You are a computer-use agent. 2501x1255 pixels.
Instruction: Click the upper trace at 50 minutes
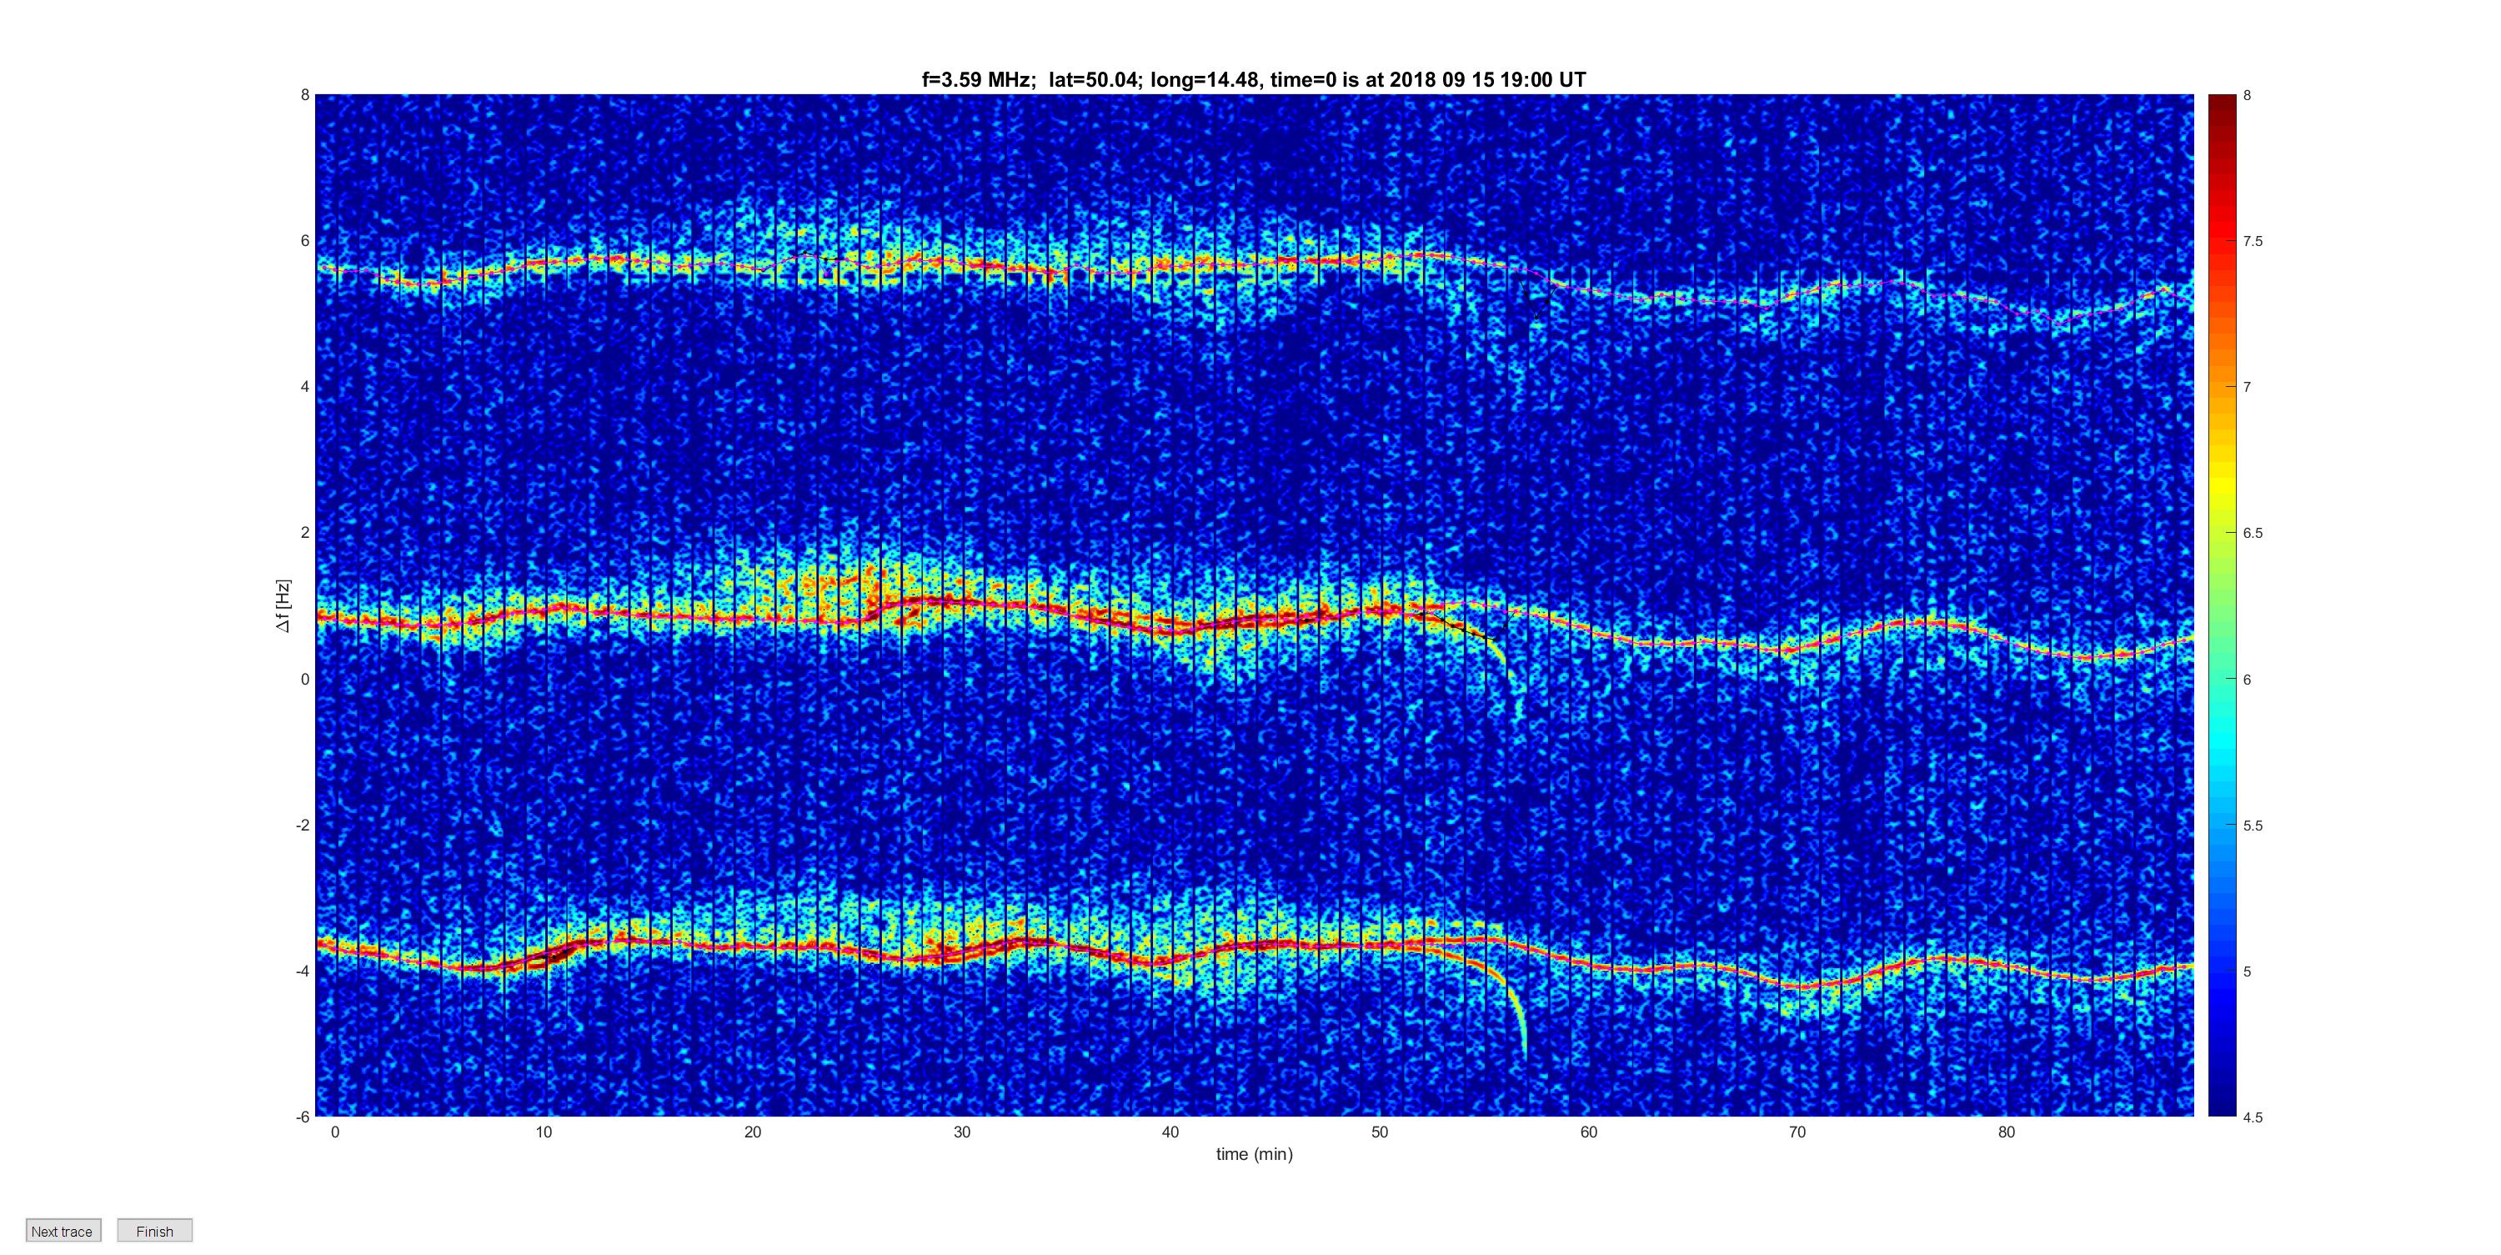pos(1380,259)
